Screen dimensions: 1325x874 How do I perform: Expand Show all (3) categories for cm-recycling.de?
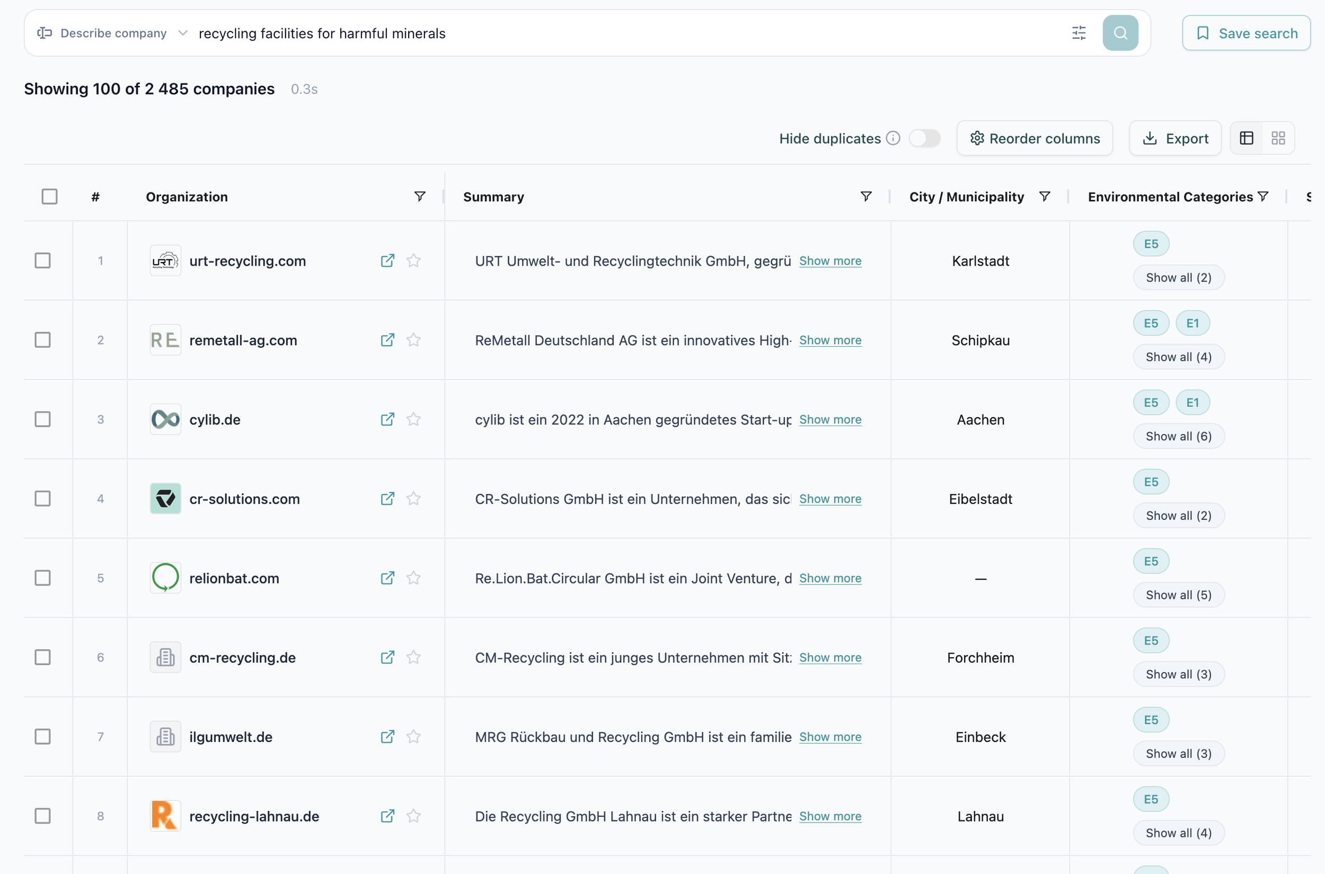[1178, 674]
